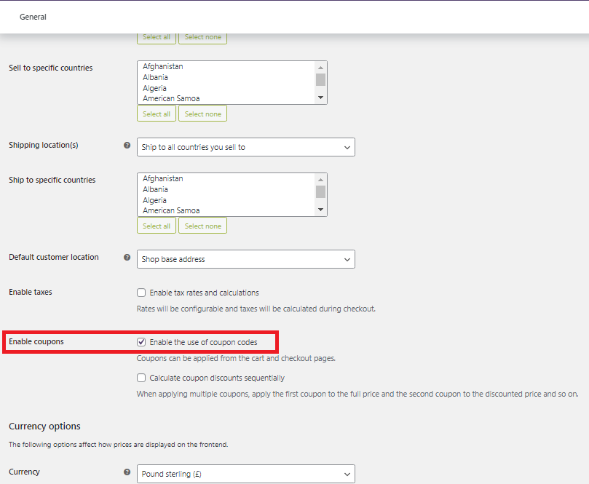Open Shipping location(s) dropdown
Image resolution: width=589 pixels, height=484 pixels.
(245, 147)
